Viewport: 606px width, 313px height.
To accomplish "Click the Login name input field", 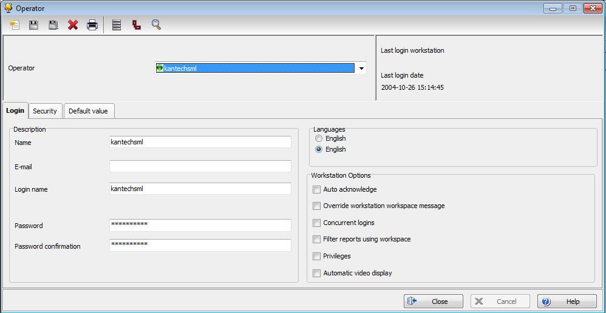I will pyautogui.click(x=200, y=189).
